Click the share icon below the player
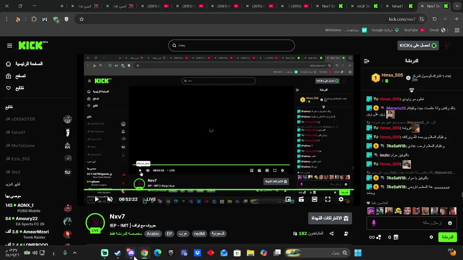Image resolution: width=463 pixels, height=260 pixels. pos(331,234)
